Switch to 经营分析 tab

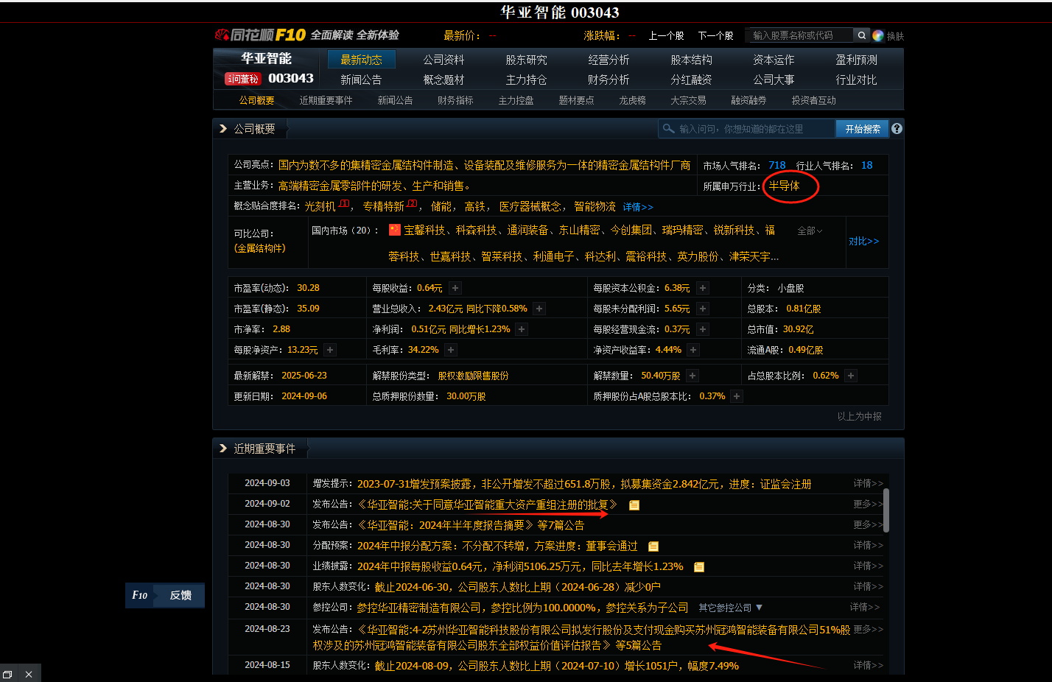[x=609, y=60]
